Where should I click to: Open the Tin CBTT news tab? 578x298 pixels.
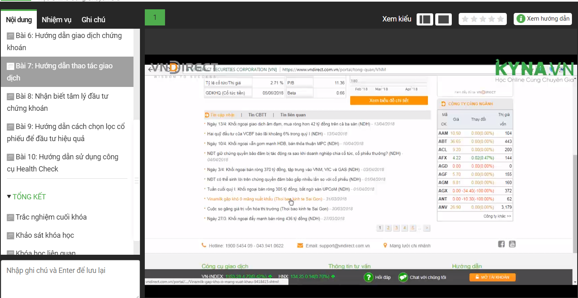click(257, 115)
